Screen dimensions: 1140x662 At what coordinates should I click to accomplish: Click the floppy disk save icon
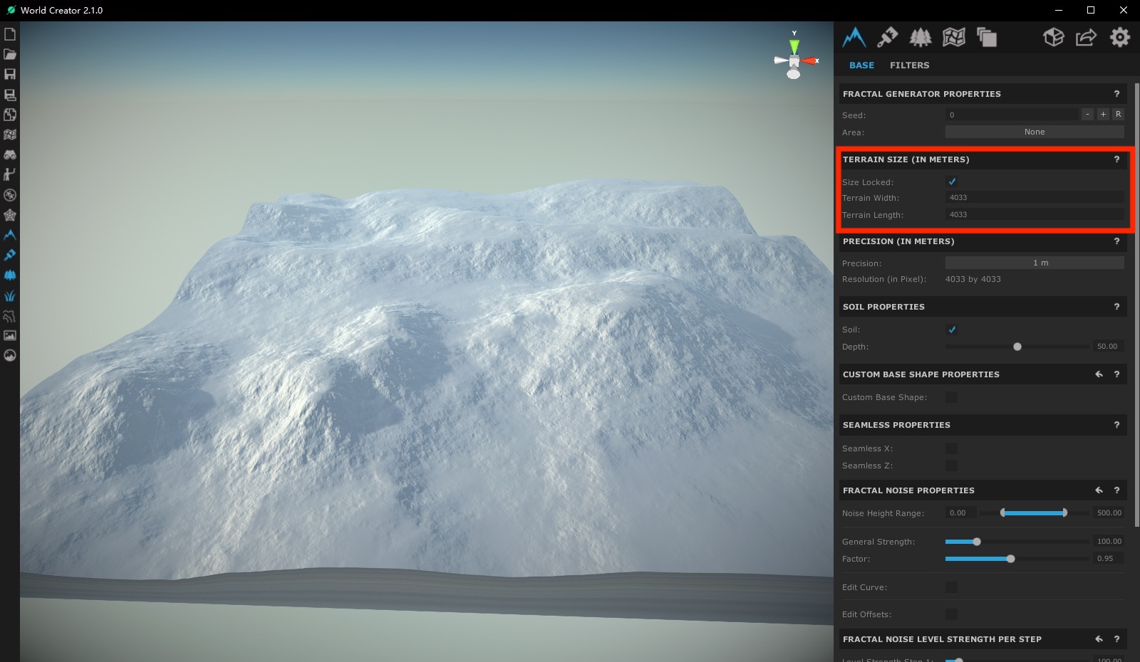[x=10, y=74]
